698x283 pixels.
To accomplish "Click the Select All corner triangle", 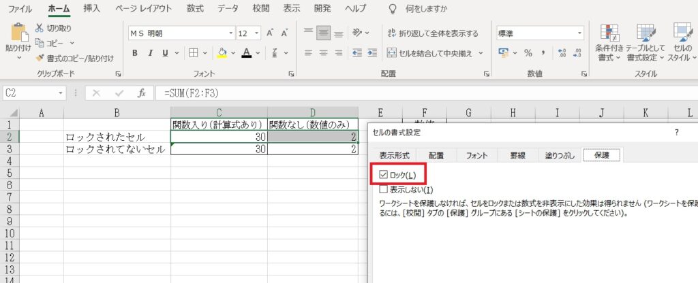I will coord(14,114).
